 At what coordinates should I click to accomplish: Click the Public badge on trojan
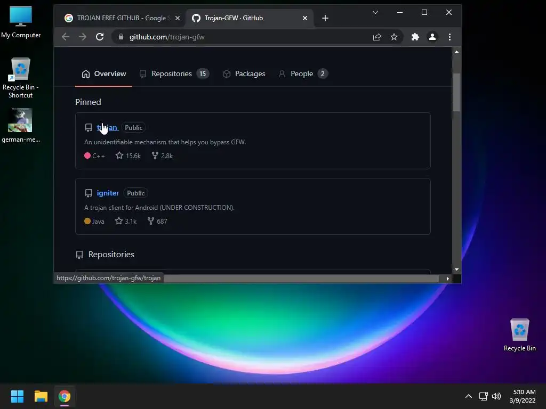click(x=134, y=128)
